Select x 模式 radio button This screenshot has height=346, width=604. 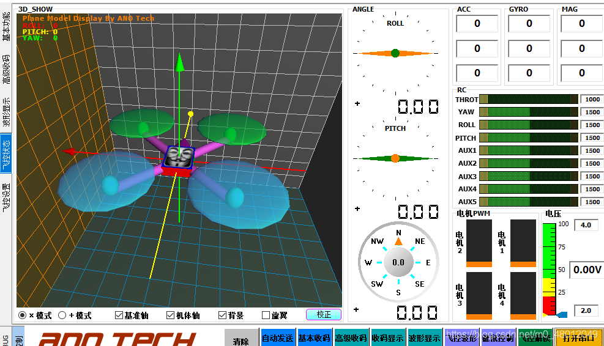pyautogui.click(x=23, y=315)
